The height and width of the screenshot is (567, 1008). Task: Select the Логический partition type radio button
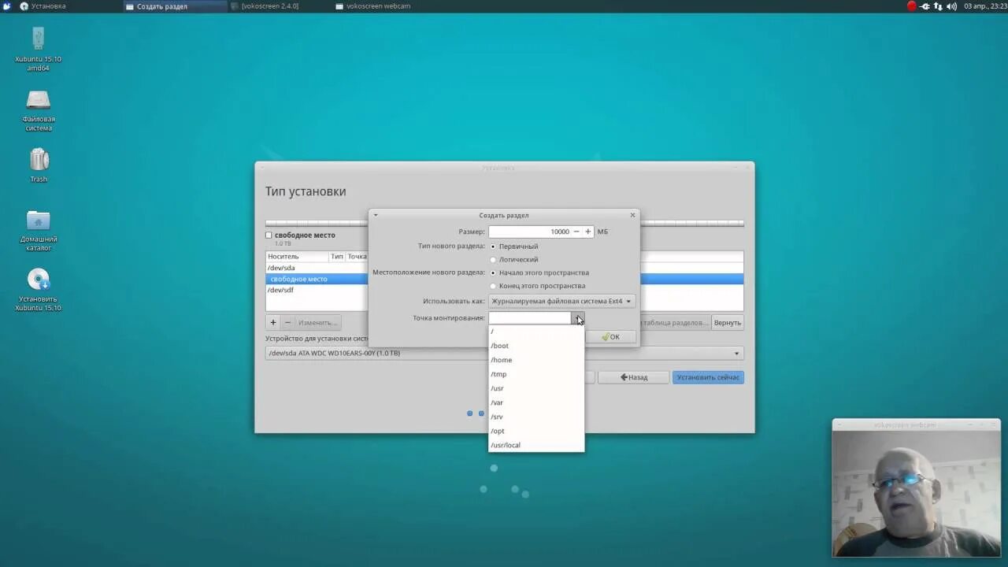coord(493,259)
